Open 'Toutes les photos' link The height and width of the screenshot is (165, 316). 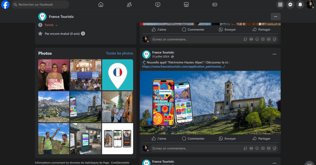coord(119,53)
